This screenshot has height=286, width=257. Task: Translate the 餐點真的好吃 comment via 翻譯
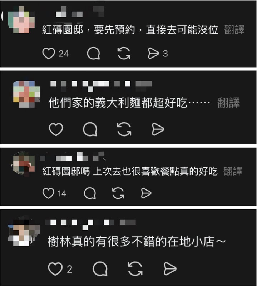pyautogui.click(x=233, y=171)
